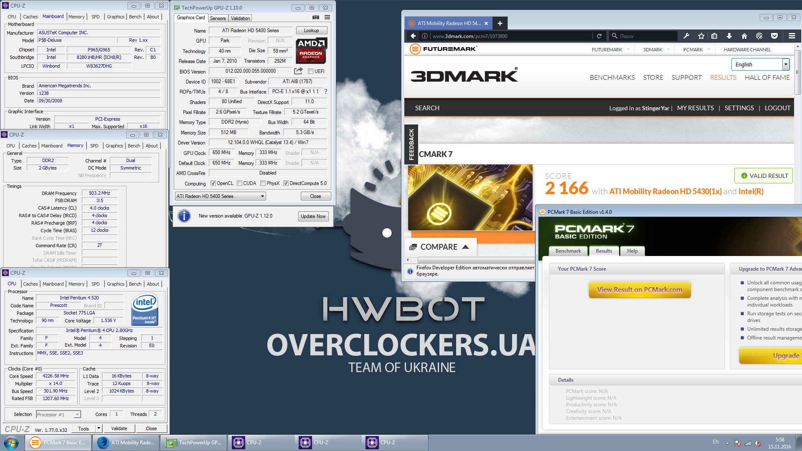Open the downloads arrow icon

click(x=729, y=36)
